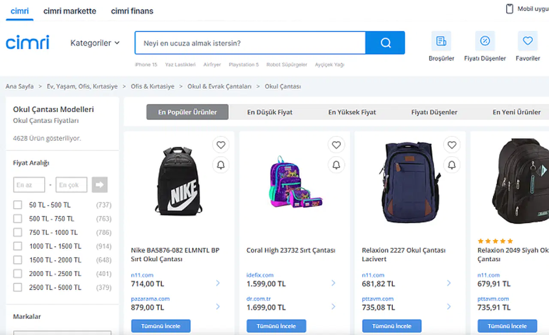Favorite the Nike backpack with heart icon

pos(221,145)
